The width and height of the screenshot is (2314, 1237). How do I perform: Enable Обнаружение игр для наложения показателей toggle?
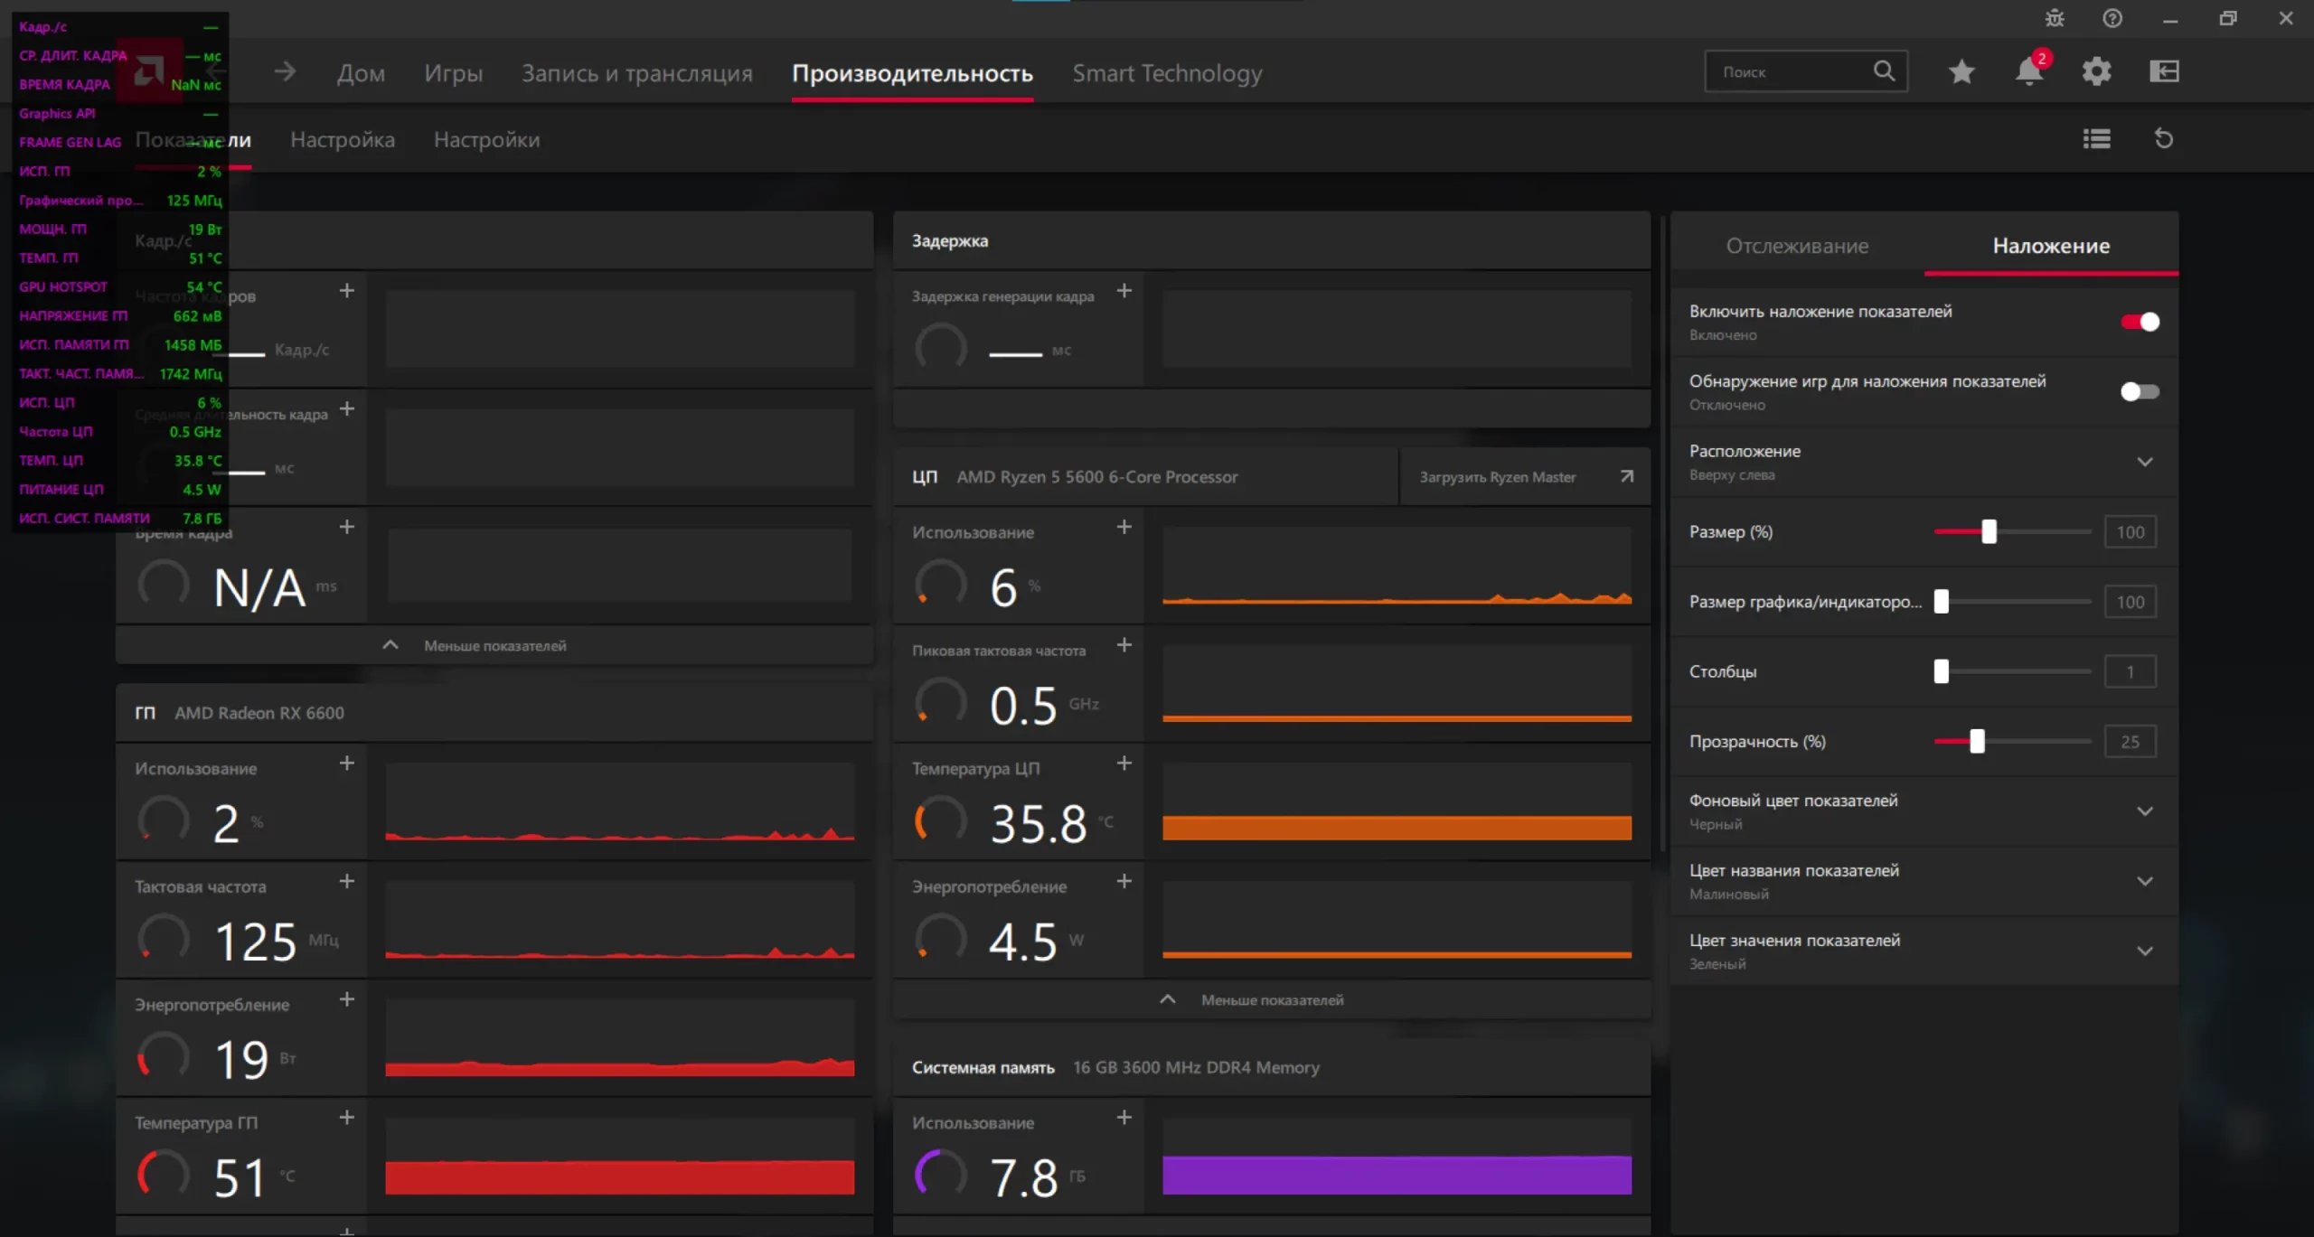click(2140, 391)
